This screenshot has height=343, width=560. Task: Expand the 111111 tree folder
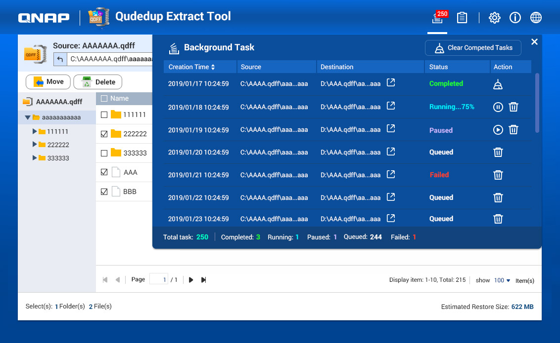(x=35, y=131)
